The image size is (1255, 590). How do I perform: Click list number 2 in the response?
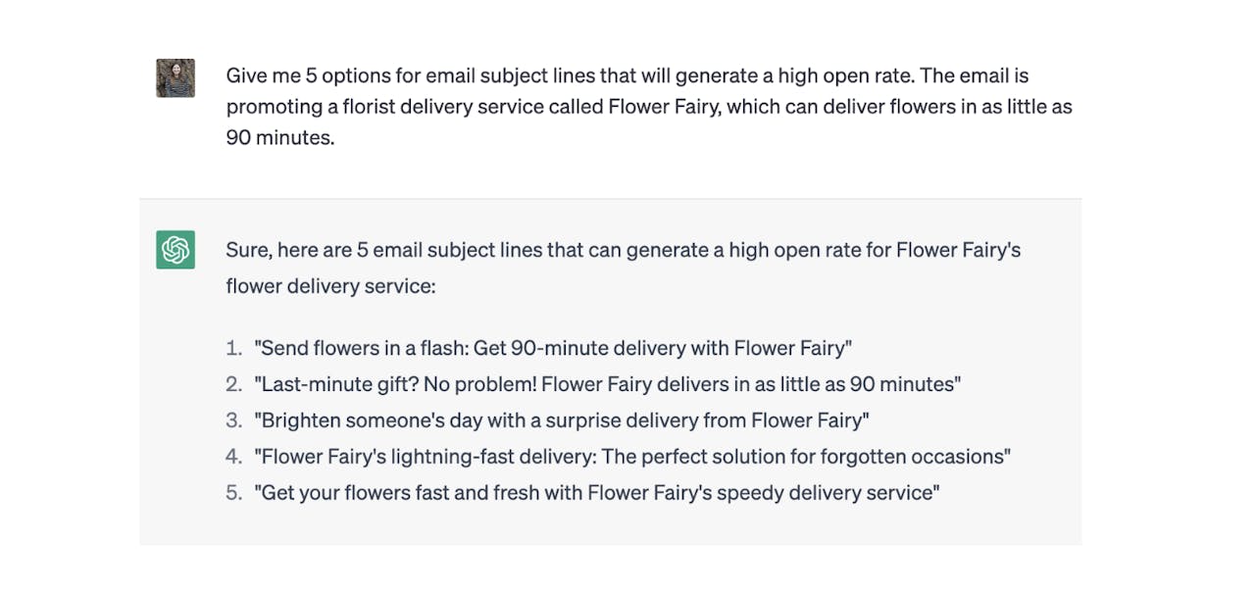[233, 384]
